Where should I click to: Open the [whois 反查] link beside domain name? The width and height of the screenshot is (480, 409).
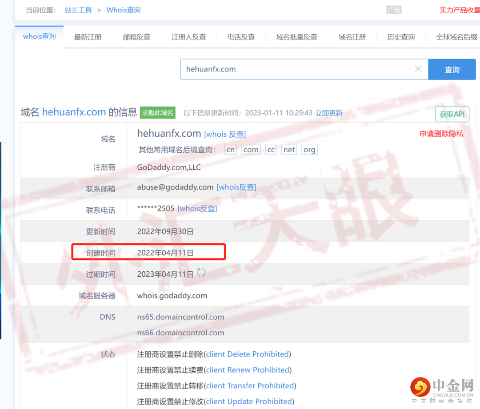tap(225, 134)
